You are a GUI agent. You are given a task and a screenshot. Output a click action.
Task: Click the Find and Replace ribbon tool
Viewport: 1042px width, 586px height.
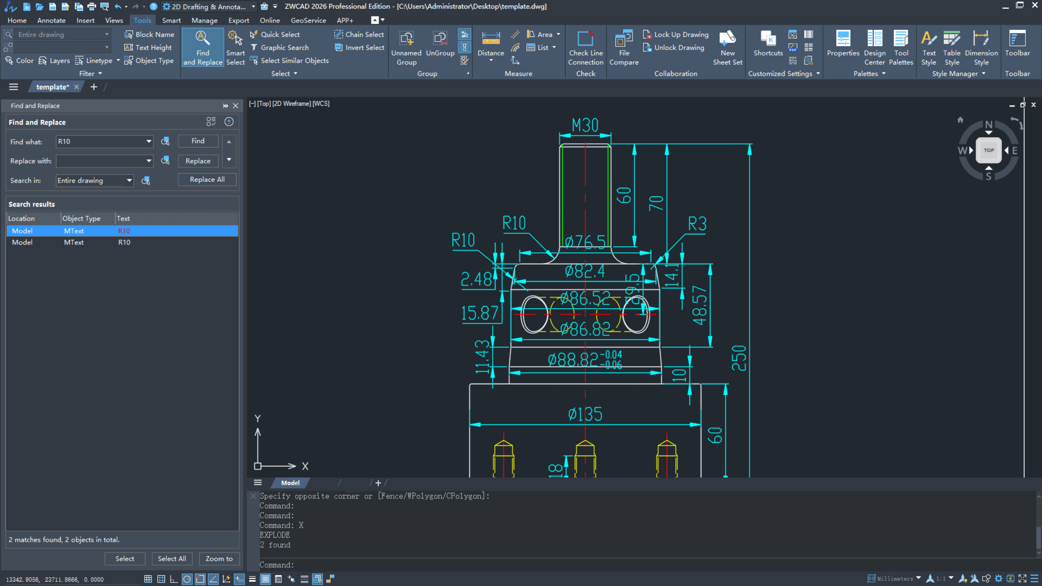tap(202, 47)
